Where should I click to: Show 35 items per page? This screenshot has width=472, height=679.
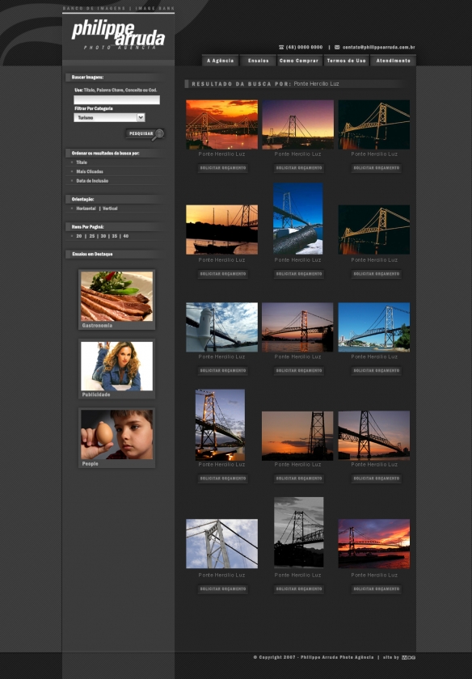pyautogui.click(x=115, y=236)
